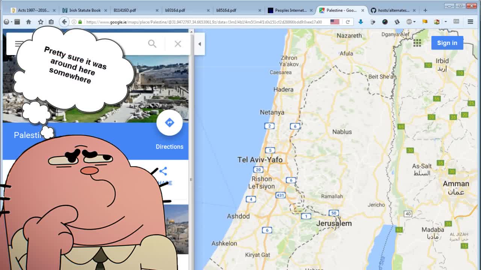The width and height of the screenshot is (481, 270).
Task: Bookmark this page with the star icon
Action: tap(41, 22)
